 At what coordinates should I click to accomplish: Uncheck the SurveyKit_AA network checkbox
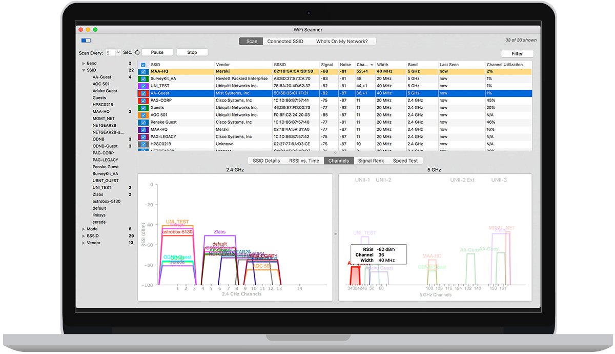click(x=143, y=79)
